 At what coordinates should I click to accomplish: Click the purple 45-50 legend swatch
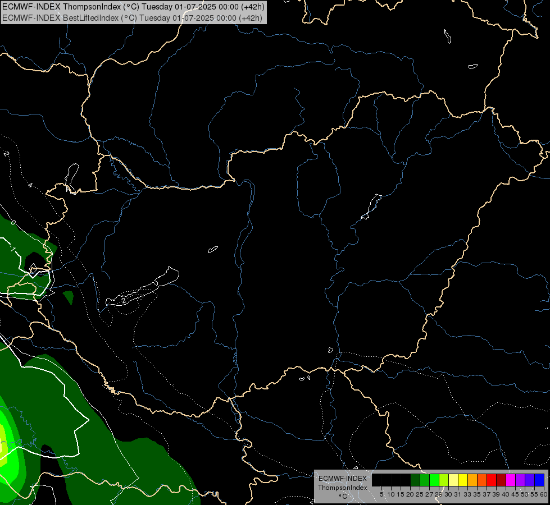point(520,480)
